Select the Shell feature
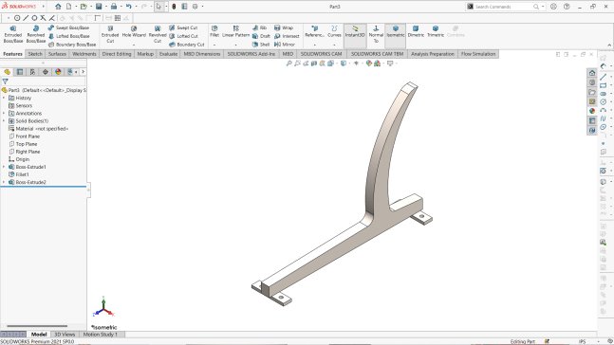The image size is (614, 345). pos(261,45)
